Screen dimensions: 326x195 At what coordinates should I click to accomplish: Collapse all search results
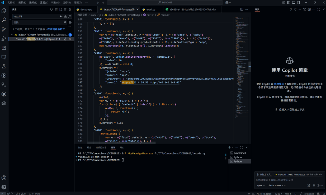[x=70, y=10]
